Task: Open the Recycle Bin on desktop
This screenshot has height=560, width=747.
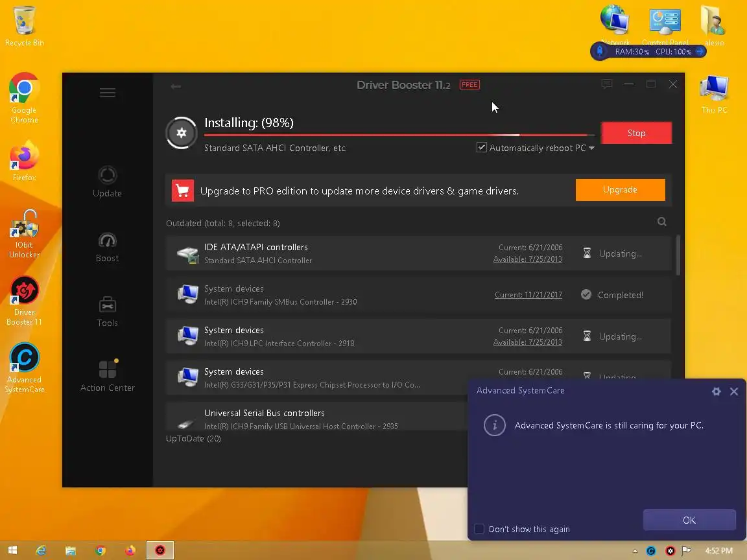Action: pos(24,26)
